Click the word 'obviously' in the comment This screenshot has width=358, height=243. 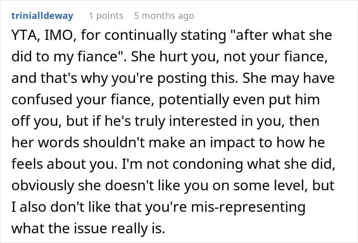42,186
